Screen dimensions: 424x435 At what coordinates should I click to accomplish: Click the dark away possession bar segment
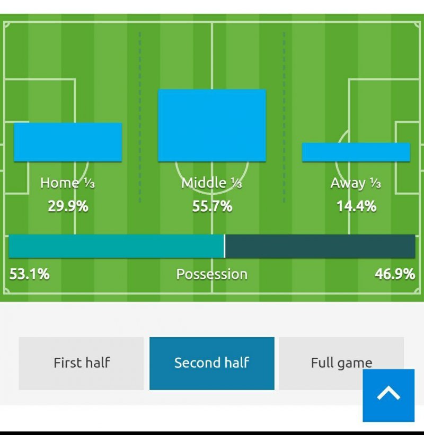(x=320, y=246)
